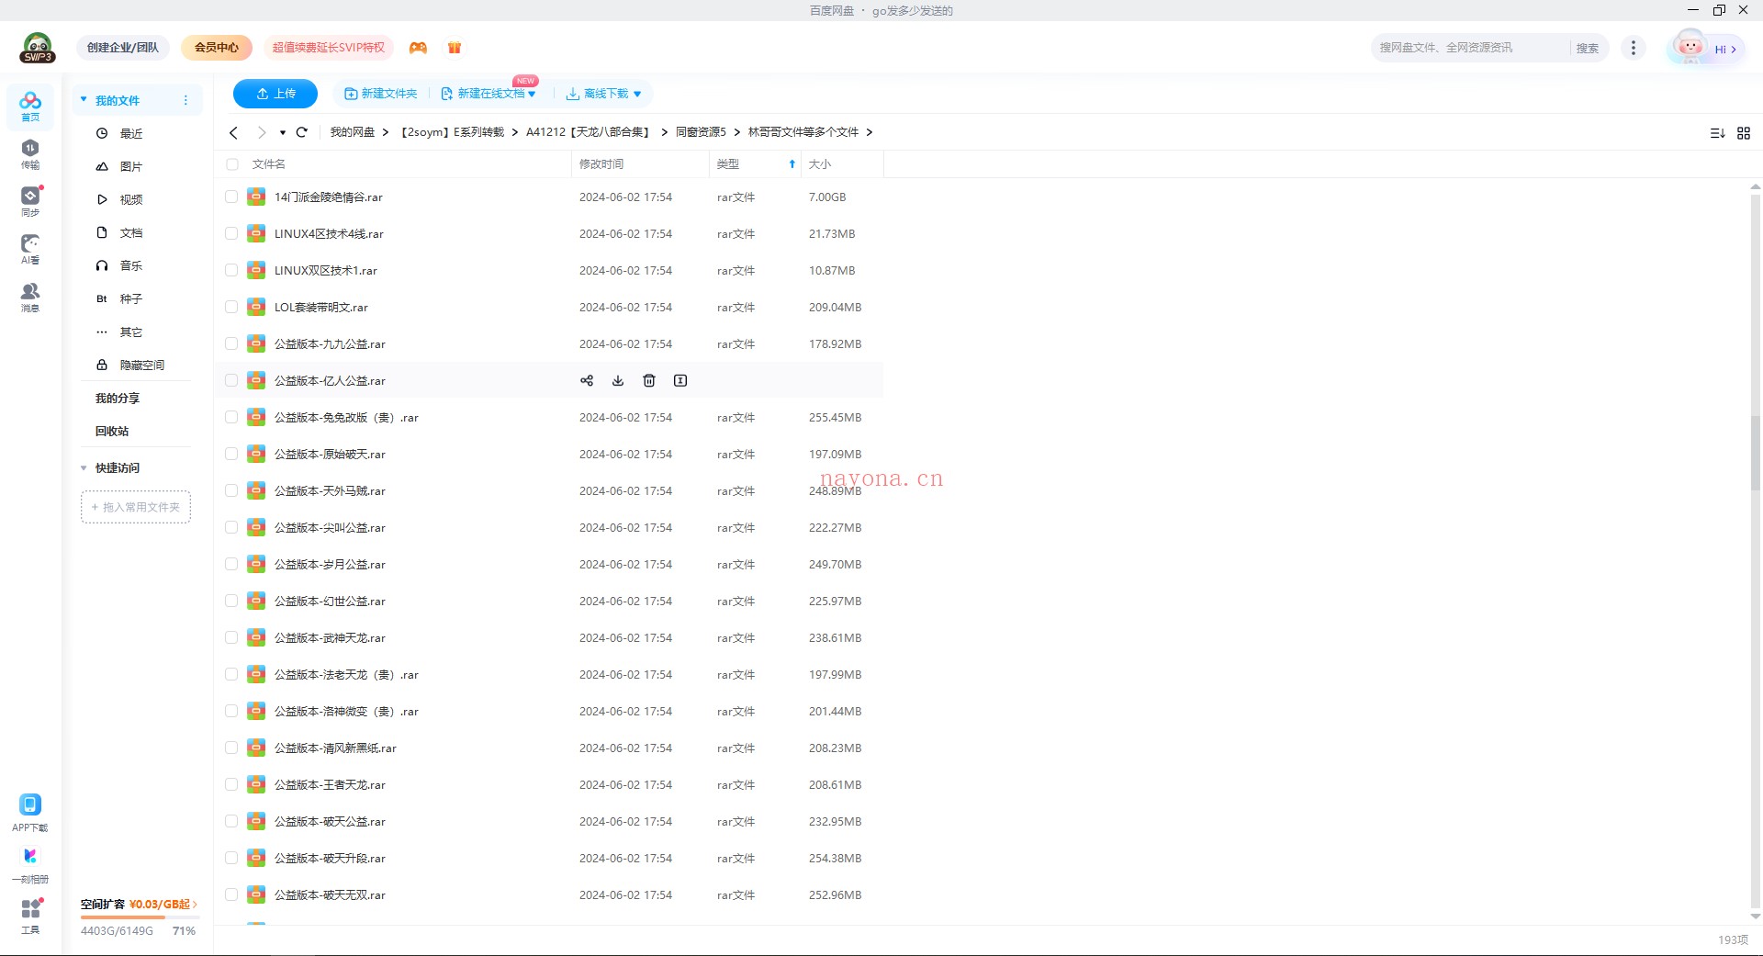Delete 公益版本-亿人公益.rar via trash icon
The height and width of the screenshot is (956, 1763).
(649, 380)
